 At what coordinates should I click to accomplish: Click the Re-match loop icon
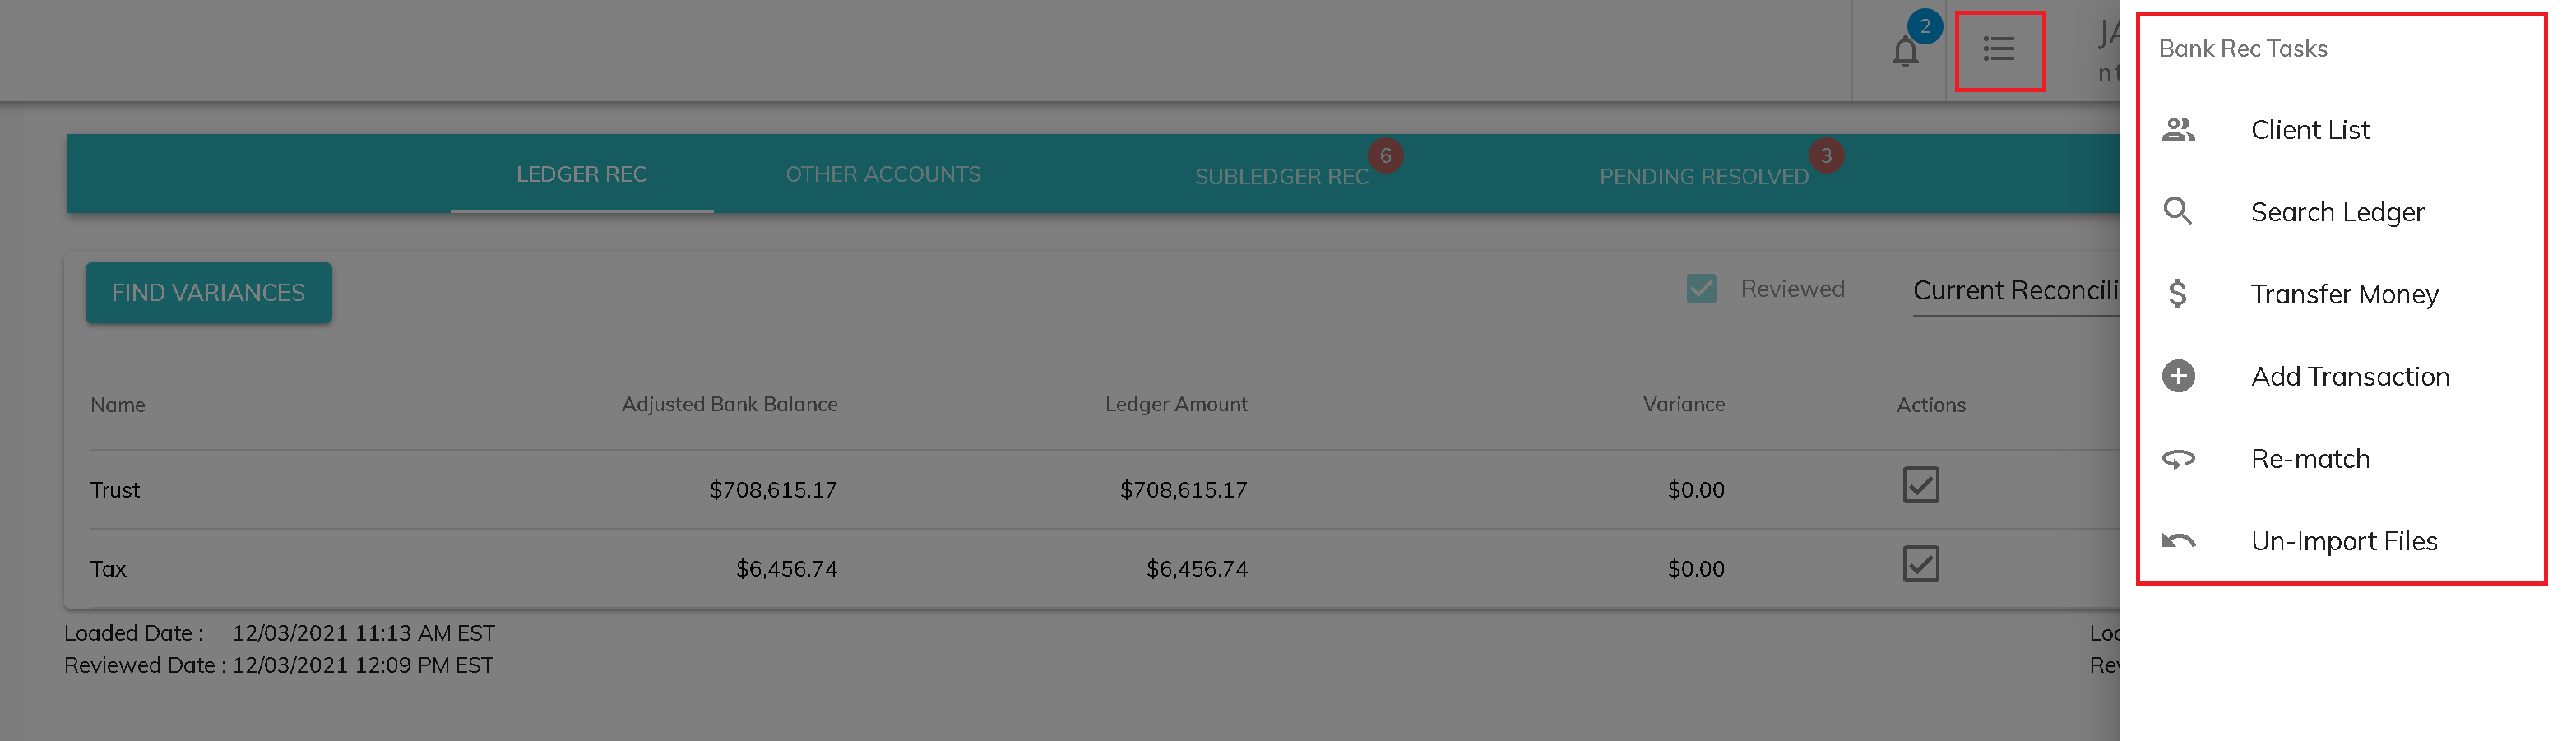click(2178, 459)
